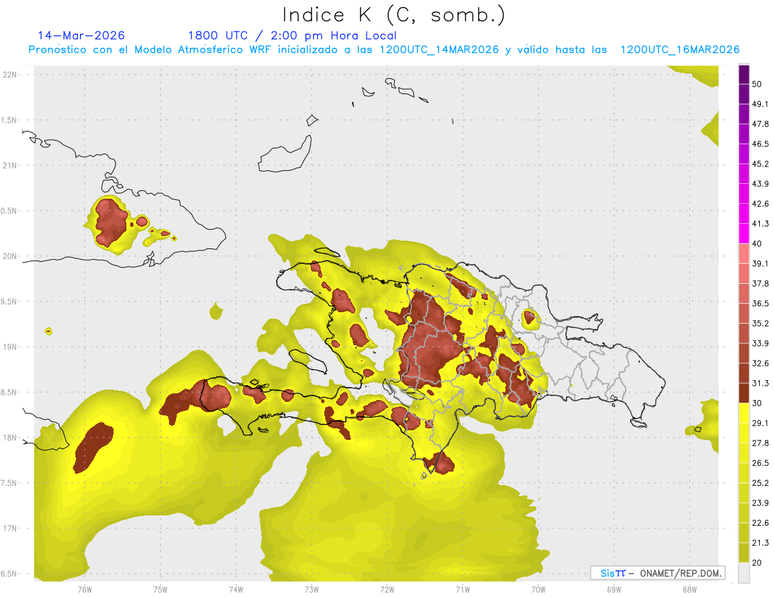Click the colorbar label '35.2'
The image size is (774, 598).
pyautogui.click(x=760, y=323)
